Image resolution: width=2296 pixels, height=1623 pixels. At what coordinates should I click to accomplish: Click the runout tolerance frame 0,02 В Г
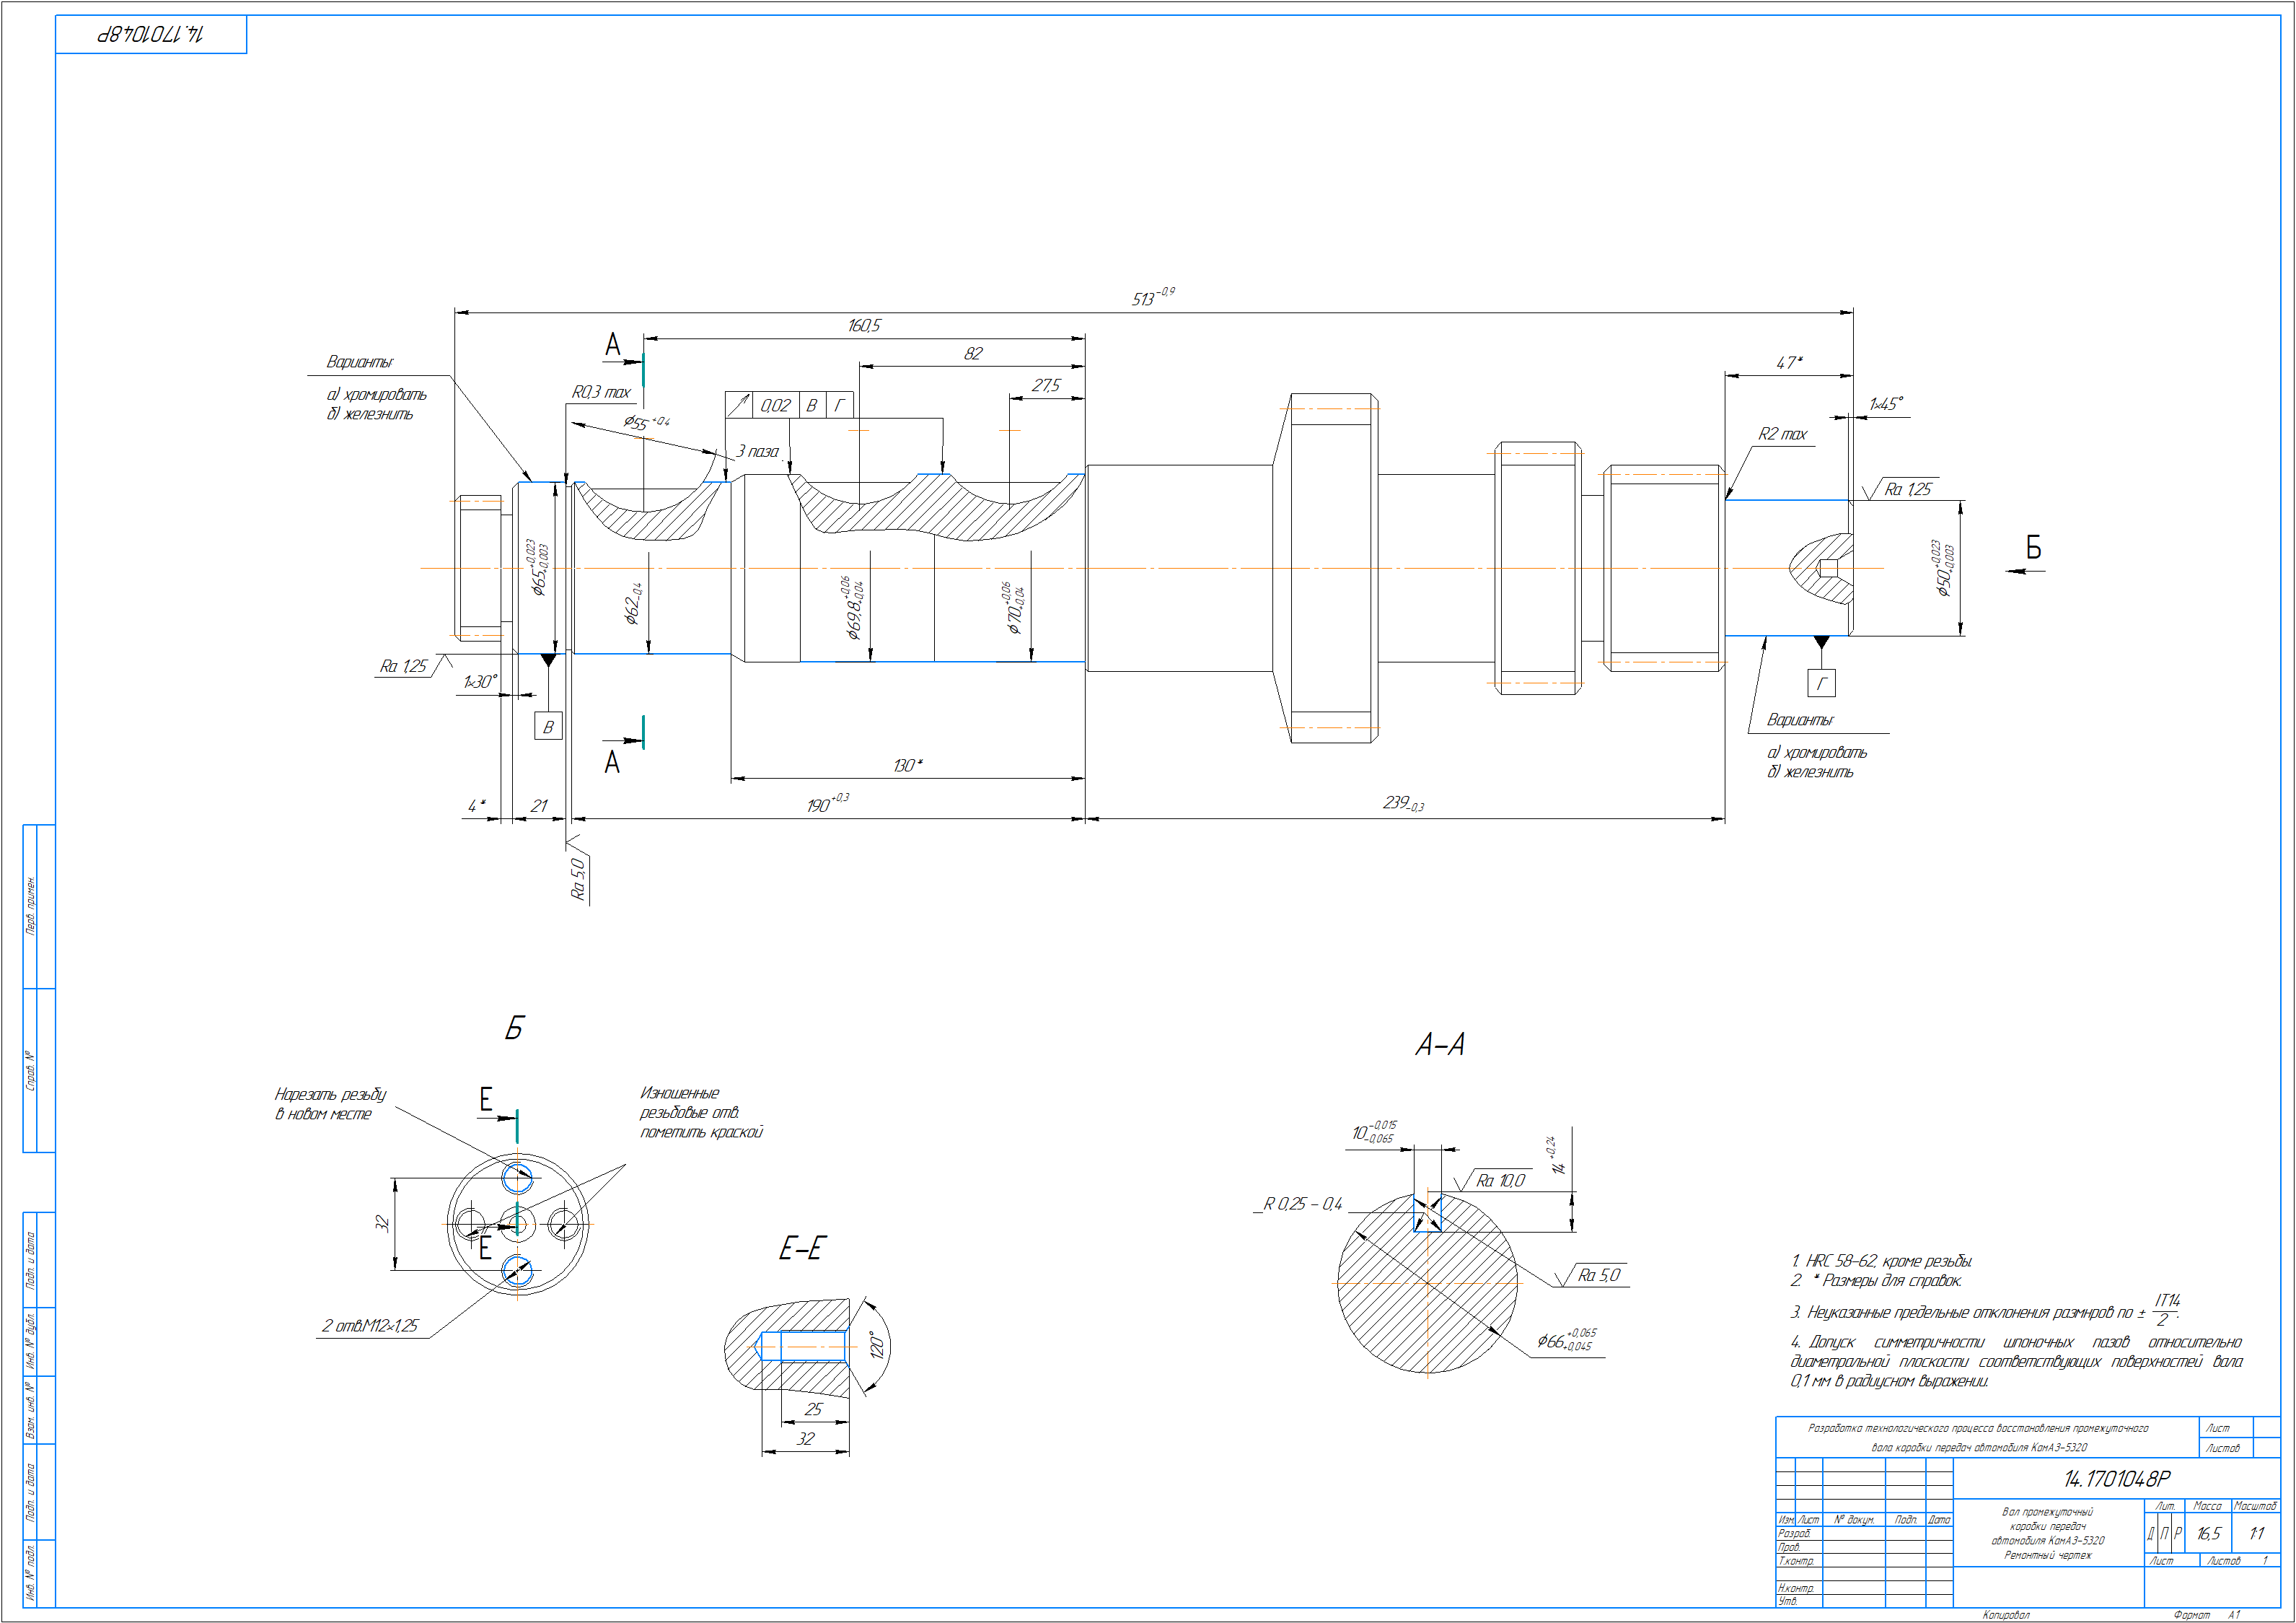(789, 406)
